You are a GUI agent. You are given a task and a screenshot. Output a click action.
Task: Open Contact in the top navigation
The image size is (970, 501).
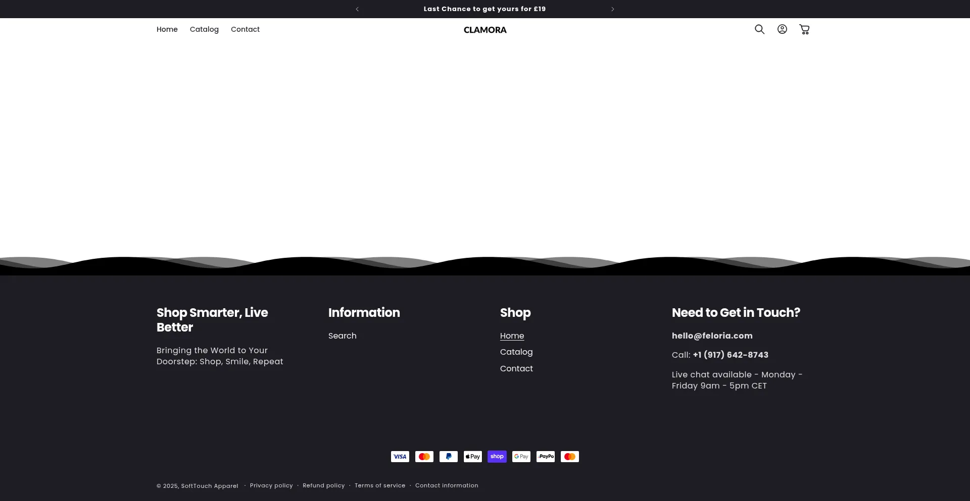[x=245, y=29]
